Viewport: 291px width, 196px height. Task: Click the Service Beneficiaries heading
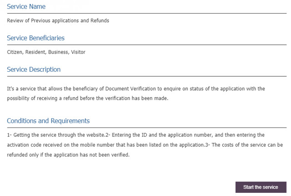tap(35, 38)
